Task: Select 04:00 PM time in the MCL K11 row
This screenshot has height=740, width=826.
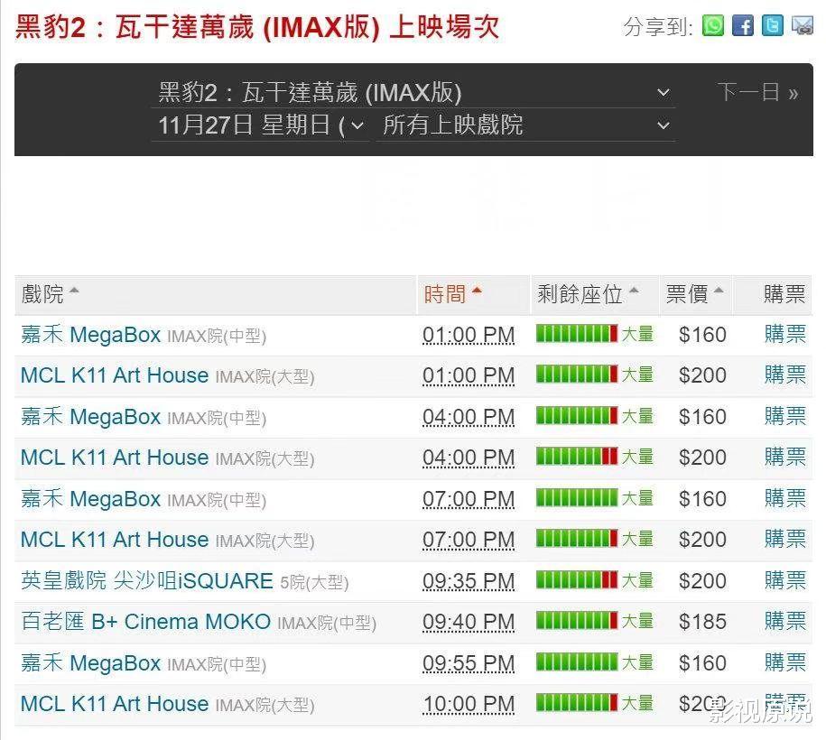Action: coord(469,458)
